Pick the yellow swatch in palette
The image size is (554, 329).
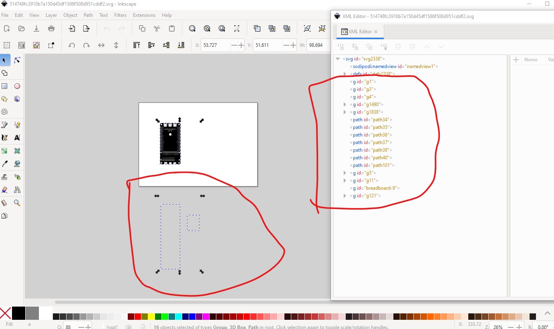(x=151, y=317)
